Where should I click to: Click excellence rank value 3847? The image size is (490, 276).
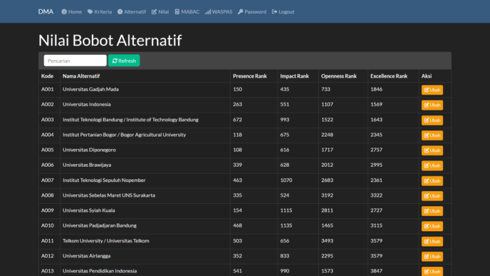376,271
